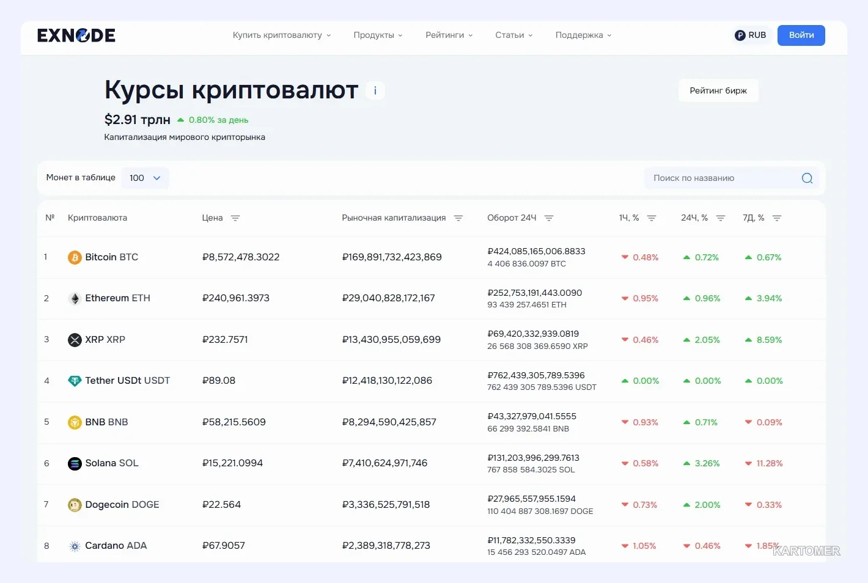868x583 pixels.
Task: Open the Рейтинг бирж button
Action: pyautogui.click(x=718, y=90)
